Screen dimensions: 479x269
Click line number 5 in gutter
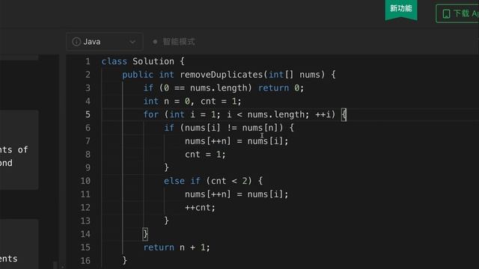88,114
